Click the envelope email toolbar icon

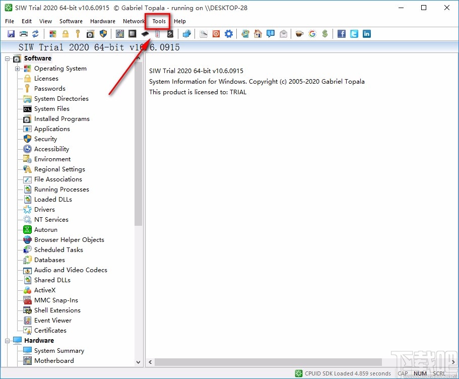click(x=283, y=34)
